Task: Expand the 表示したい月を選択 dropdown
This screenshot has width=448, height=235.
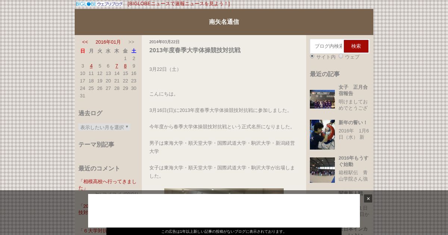Action: coord(104,127)
